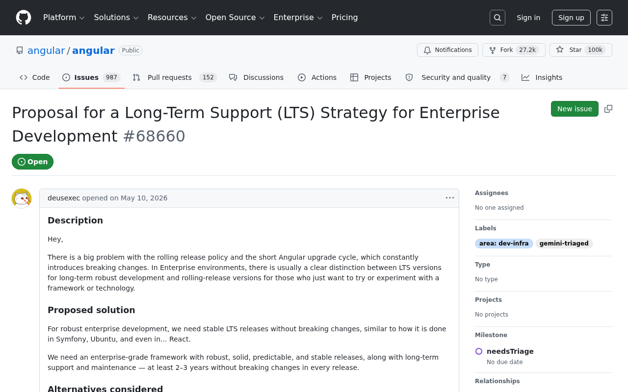628x392 pixels.
Task: Expand the Solutions menu
Action: pyautogui.click(x=116, y=18)
